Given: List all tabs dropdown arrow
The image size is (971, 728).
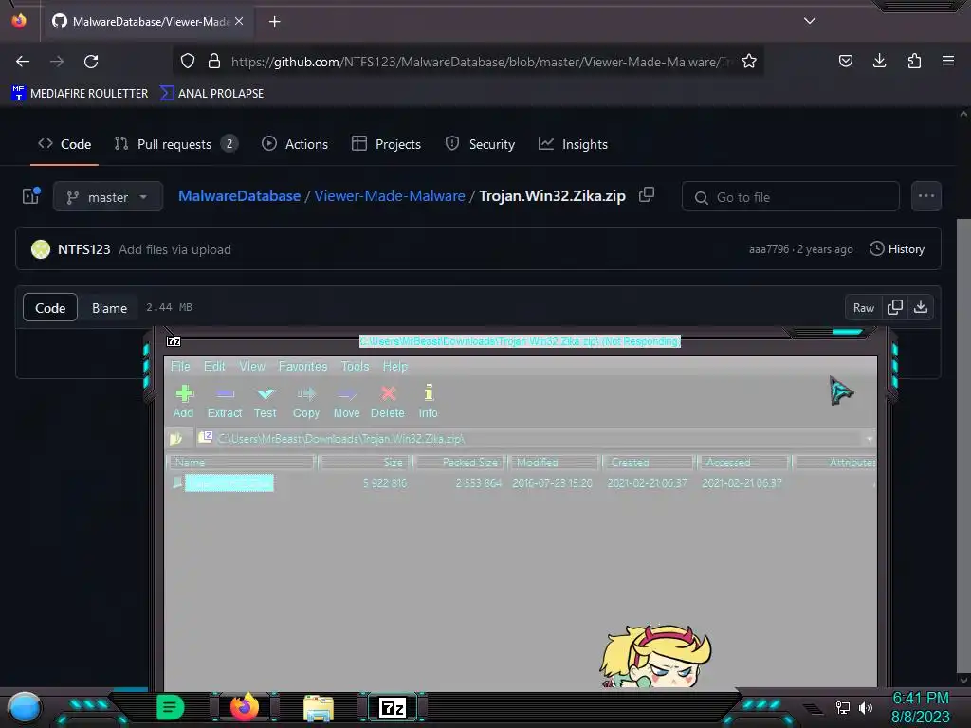Looking at the screenshot, I should [x=810, y=21].
